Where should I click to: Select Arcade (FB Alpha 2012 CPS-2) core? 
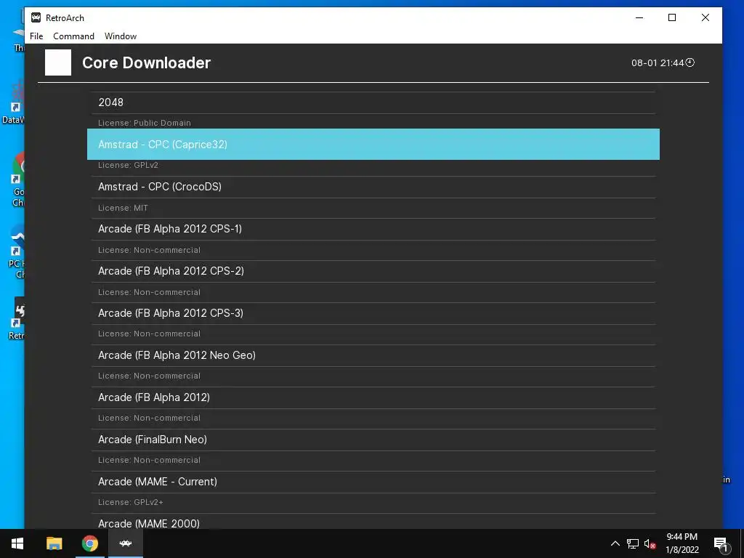(x=373, y=271)
